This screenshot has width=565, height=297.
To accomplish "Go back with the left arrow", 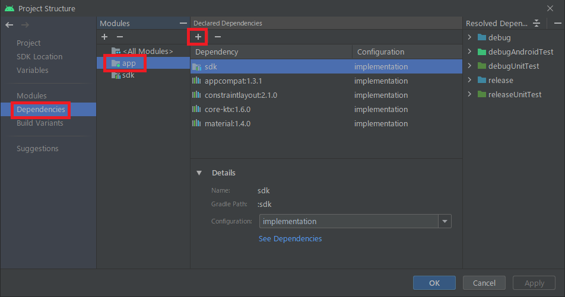I will coord(9,25).
